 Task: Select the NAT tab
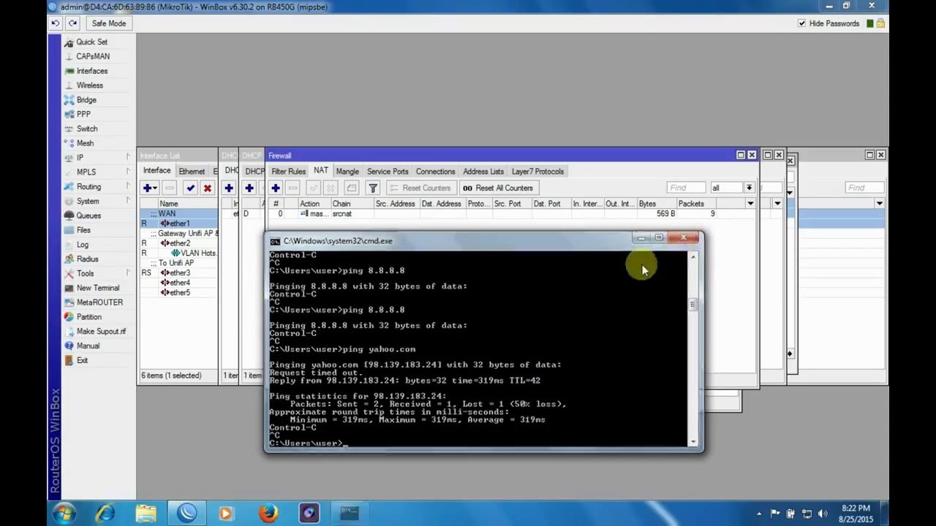[321, 171]
